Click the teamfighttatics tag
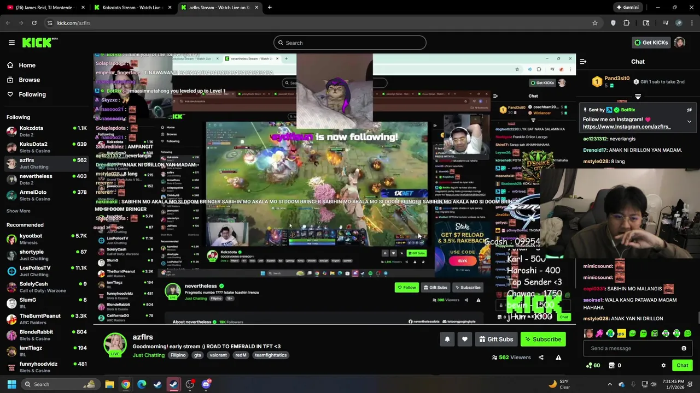The width and height of the screenshot is (700, 393). click(x=271, y=355)
